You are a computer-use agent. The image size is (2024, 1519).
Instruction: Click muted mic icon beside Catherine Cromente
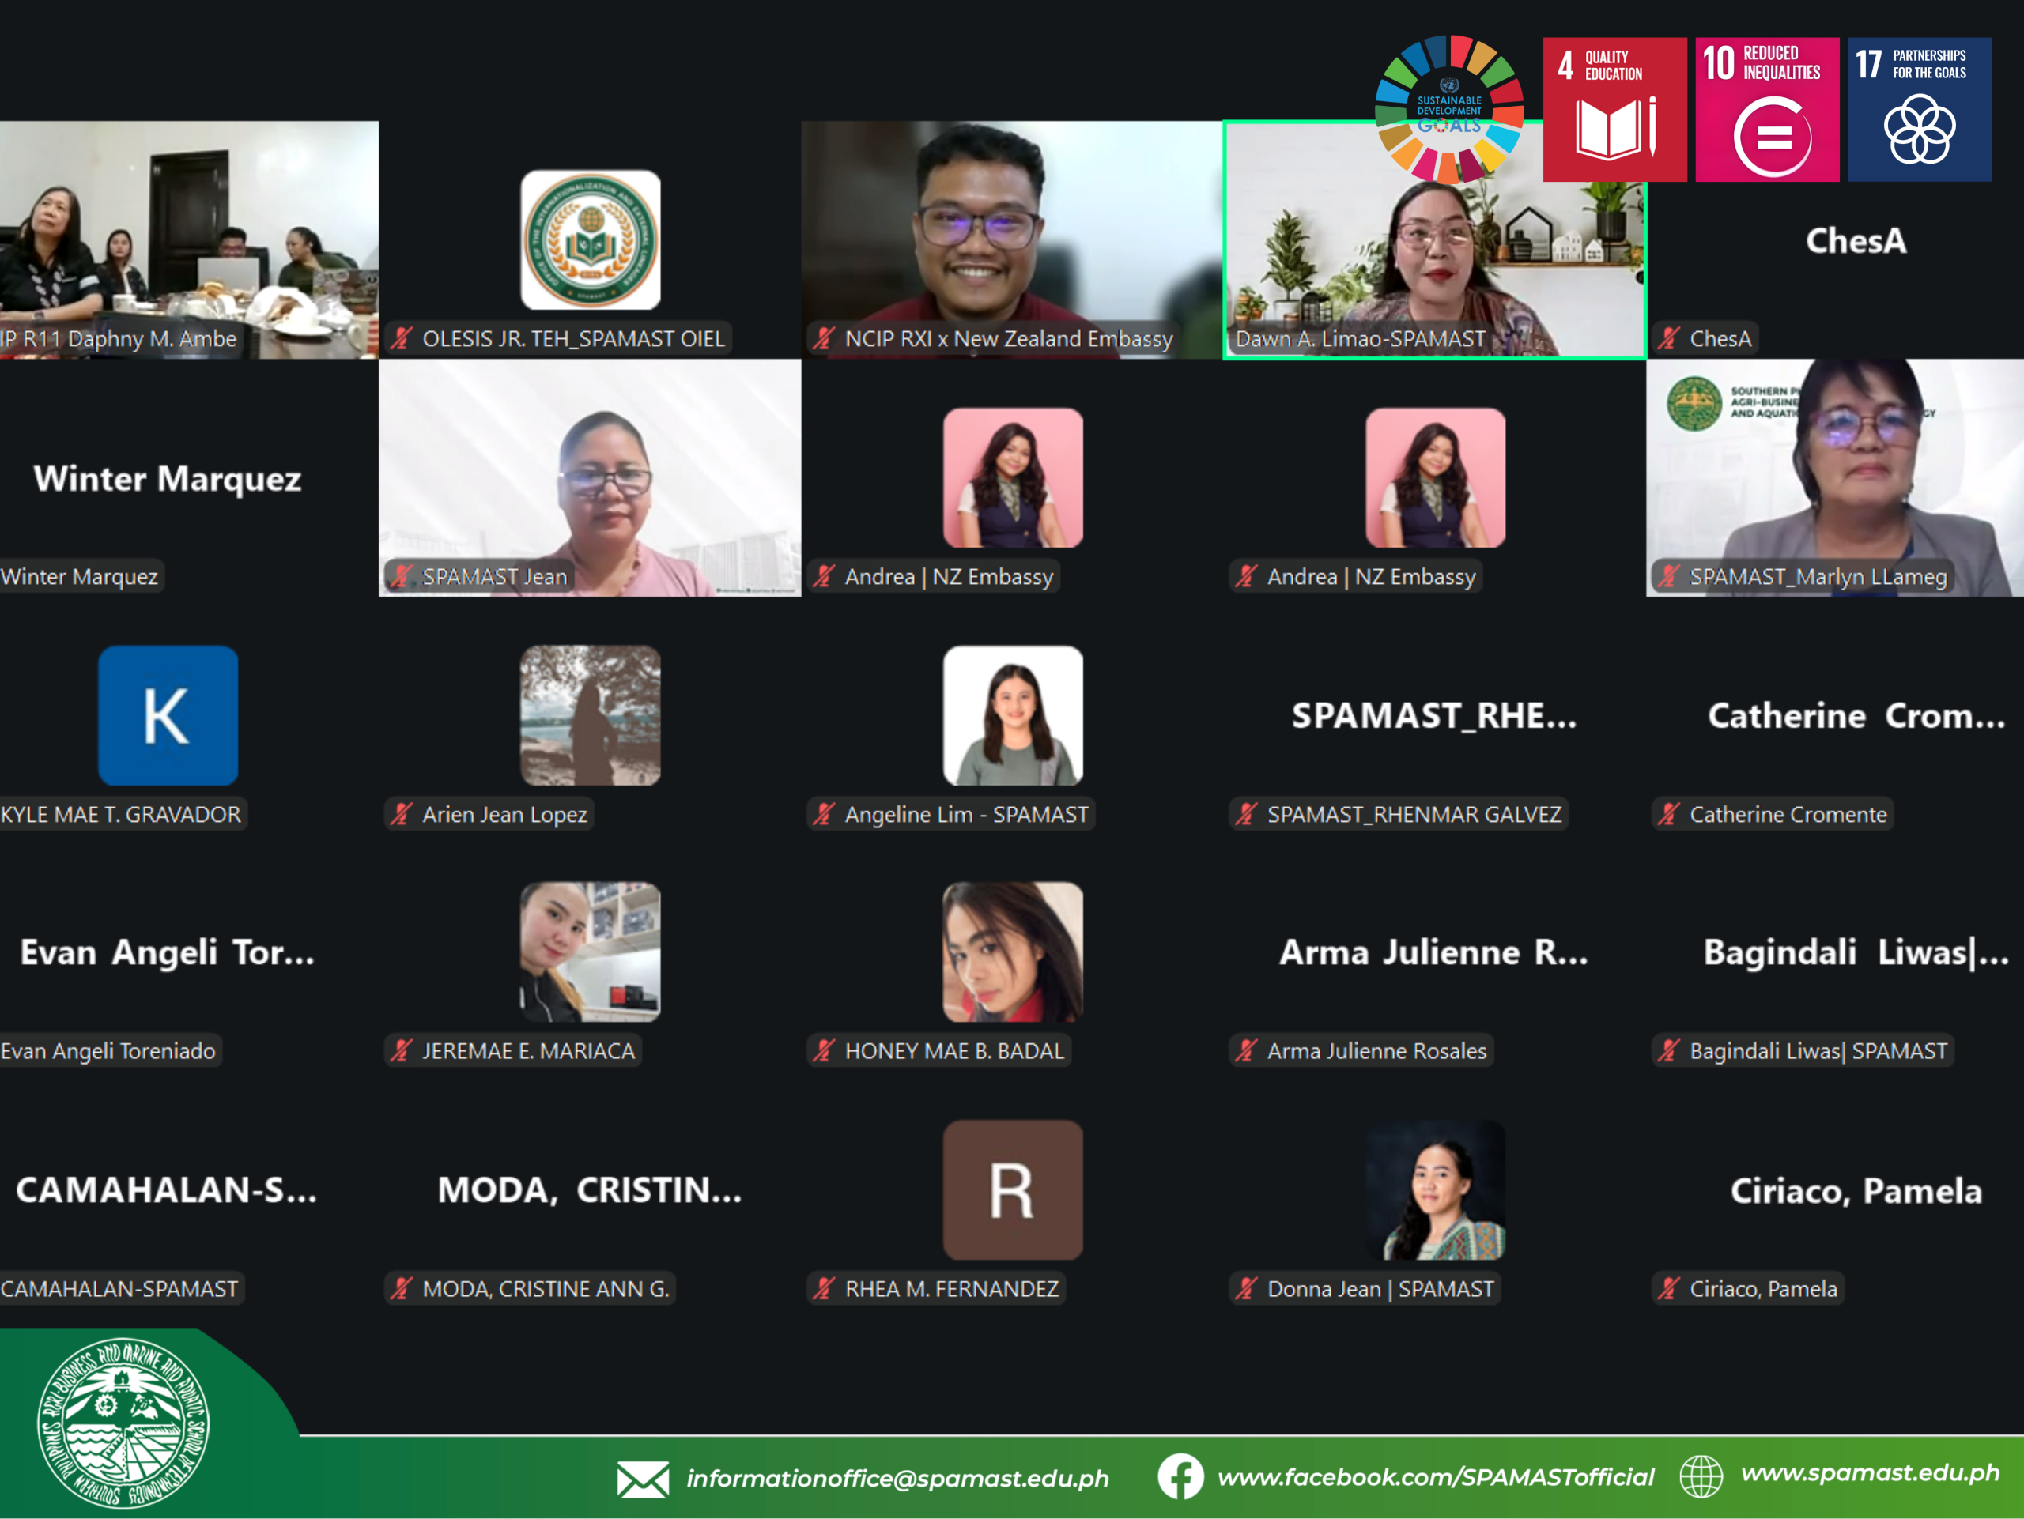(1668, 814)
